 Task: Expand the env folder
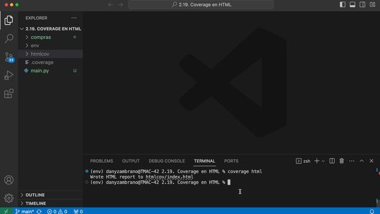[x=50, y=46]
